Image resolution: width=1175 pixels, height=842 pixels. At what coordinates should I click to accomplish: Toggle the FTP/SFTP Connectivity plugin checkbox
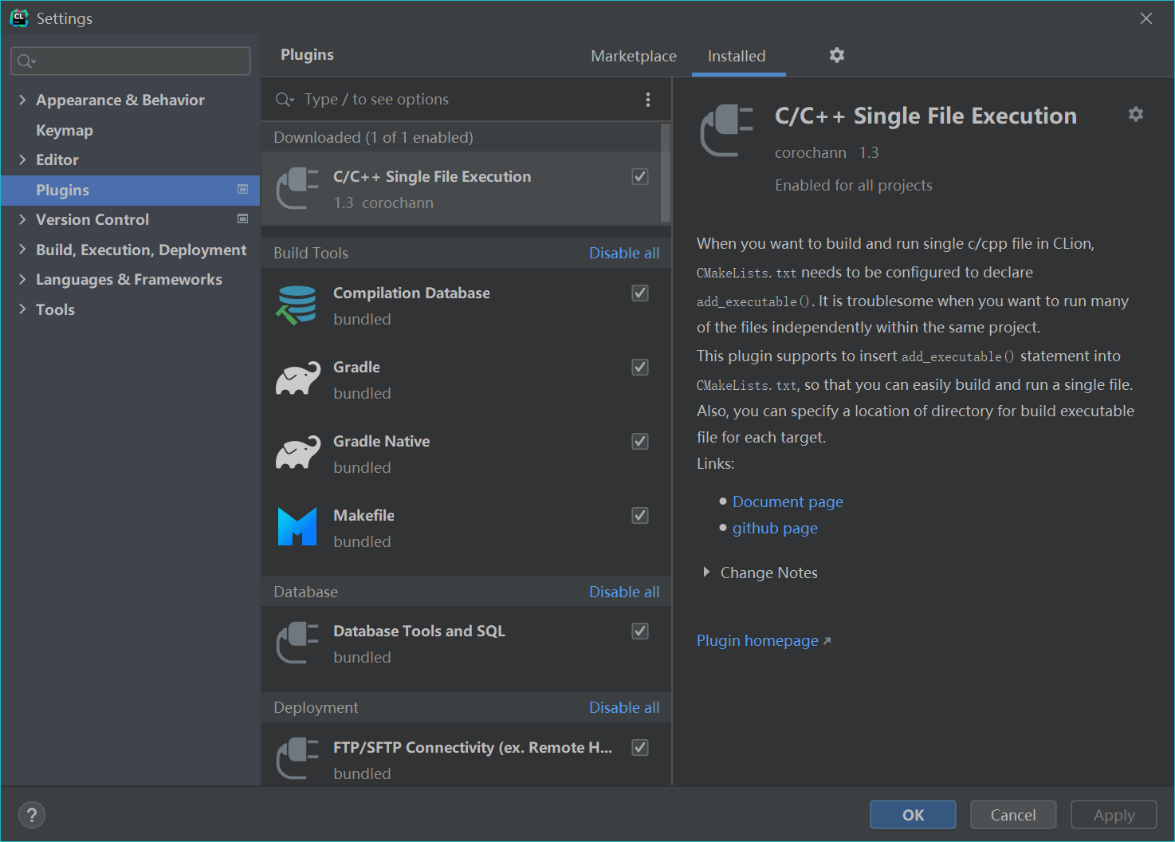point(640,748)
